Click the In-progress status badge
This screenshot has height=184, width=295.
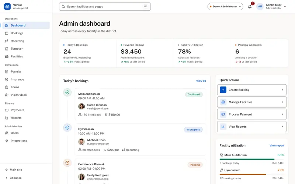193,130
